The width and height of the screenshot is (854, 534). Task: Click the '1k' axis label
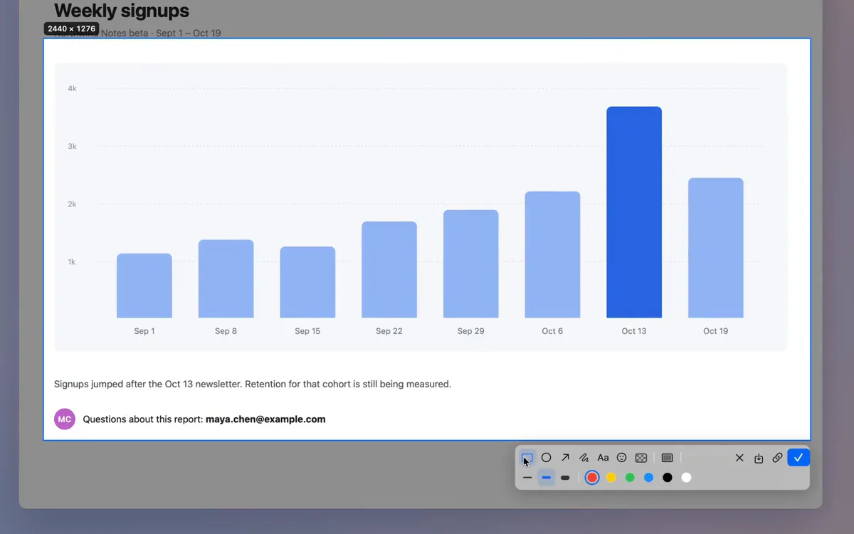72,262
